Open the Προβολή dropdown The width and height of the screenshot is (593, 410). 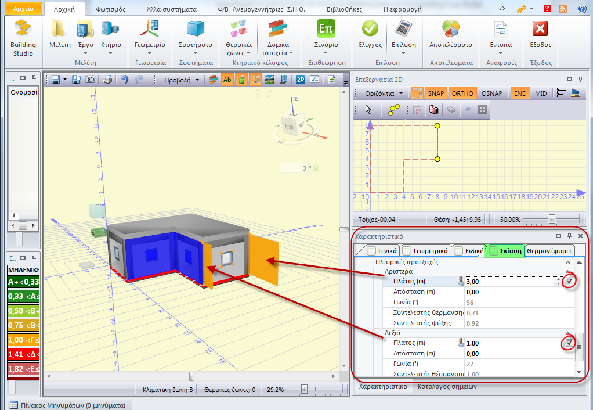(182, 80)
